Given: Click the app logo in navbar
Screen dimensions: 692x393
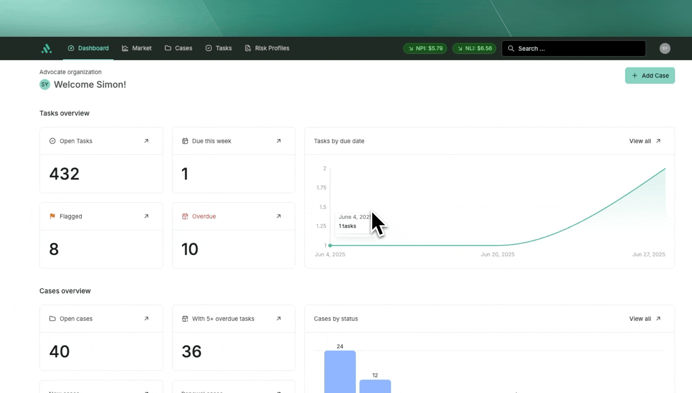Looking at the screenshot, I should [x=46, y=48].
